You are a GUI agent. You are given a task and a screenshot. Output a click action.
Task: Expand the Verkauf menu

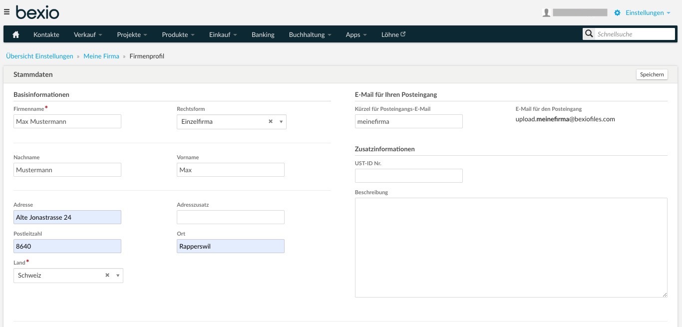(88, 34)
